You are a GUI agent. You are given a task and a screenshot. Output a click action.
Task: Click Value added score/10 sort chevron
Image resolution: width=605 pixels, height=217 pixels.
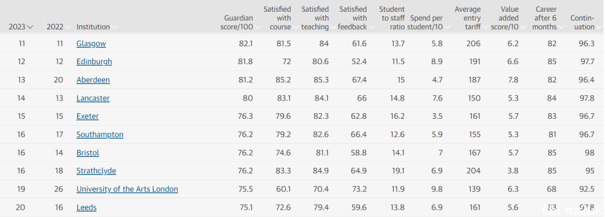coord(523,27)
